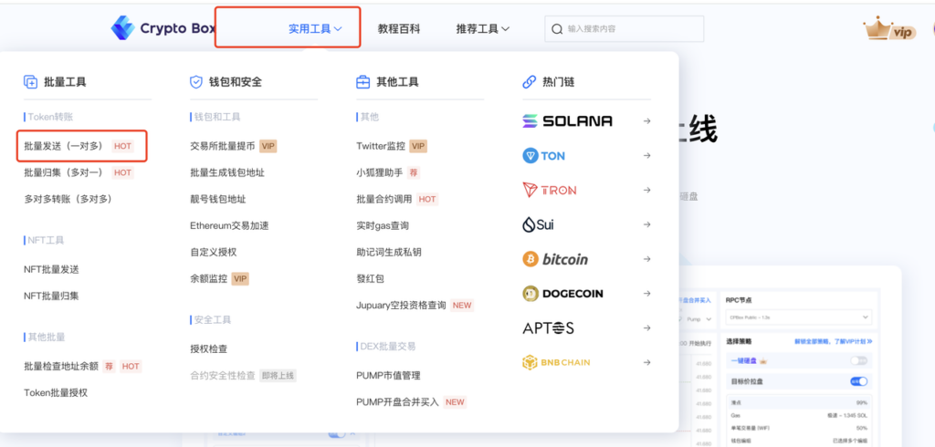This screenshot has width=935, height=447.
Task: Click the 其他工具 briefcase icon
Action: click(x=362, y=82)
